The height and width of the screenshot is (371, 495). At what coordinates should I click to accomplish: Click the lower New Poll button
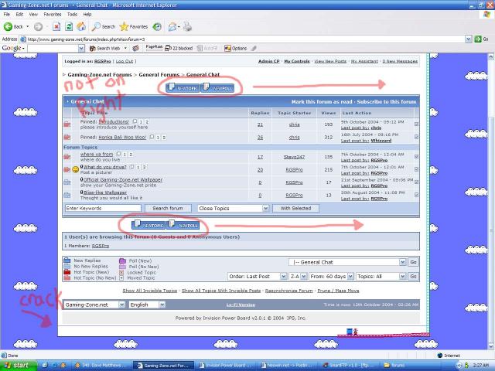coord(183,225)
